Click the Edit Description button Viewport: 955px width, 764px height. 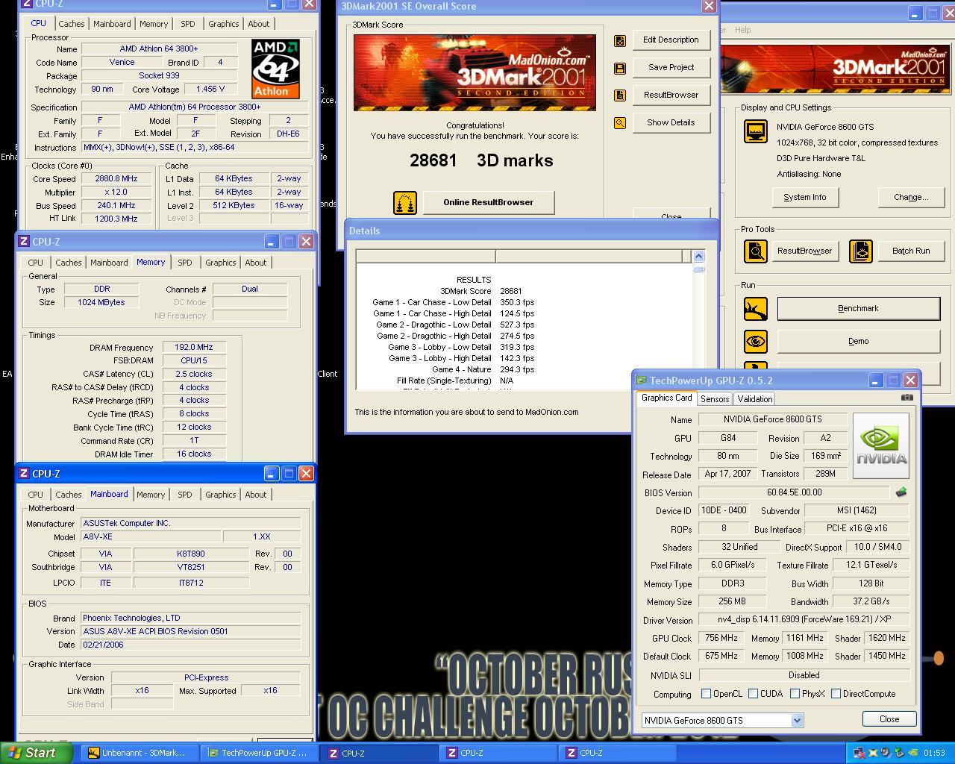pyautogui.click(x=671, y=40)
